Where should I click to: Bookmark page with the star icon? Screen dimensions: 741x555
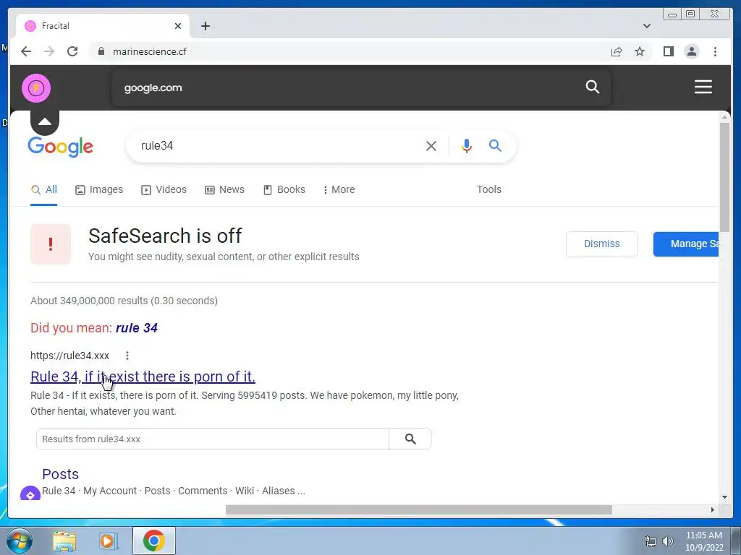(640, 51)
